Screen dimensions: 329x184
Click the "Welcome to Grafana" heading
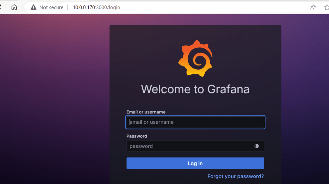point(195,89)
